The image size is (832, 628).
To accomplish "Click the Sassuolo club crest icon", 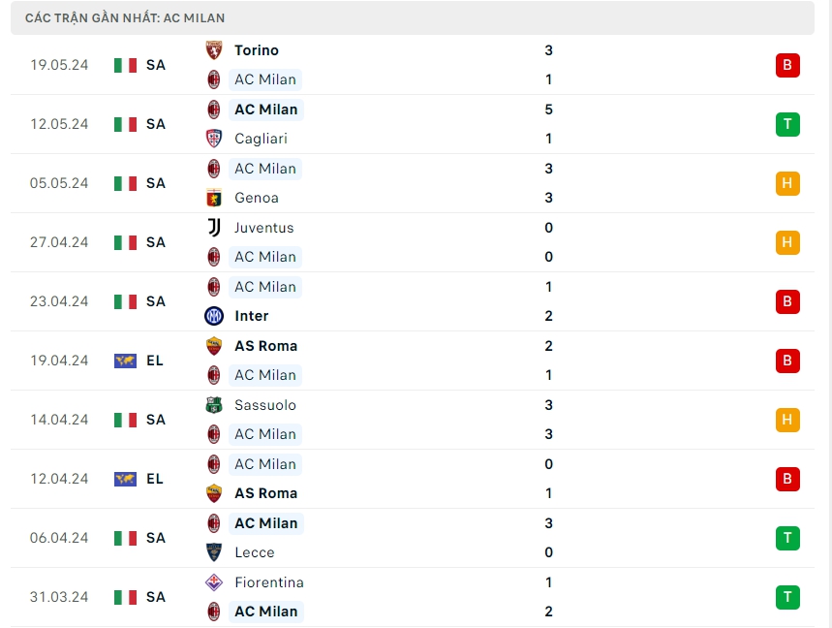I will tap(214, 405).
